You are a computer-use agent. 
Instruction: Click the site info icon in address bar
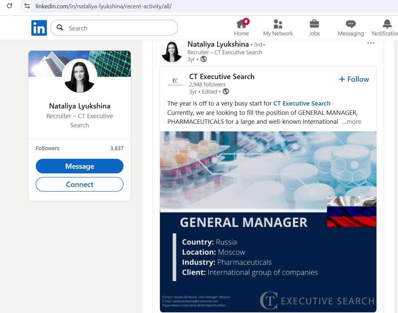27,6
